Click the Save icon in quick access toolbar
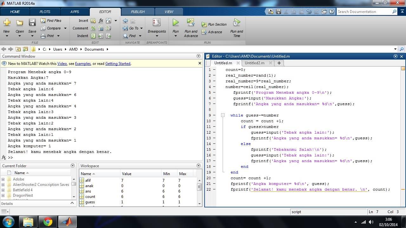 click(278, 11)
